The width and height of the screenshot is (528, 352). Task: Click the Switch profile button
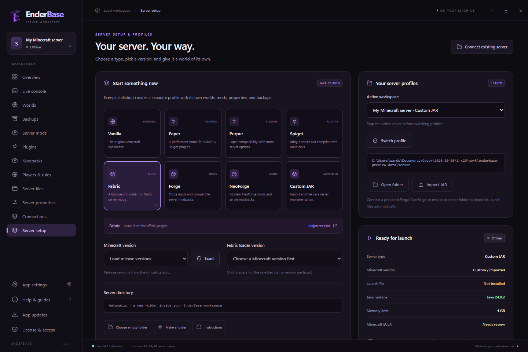pos(389,141)
